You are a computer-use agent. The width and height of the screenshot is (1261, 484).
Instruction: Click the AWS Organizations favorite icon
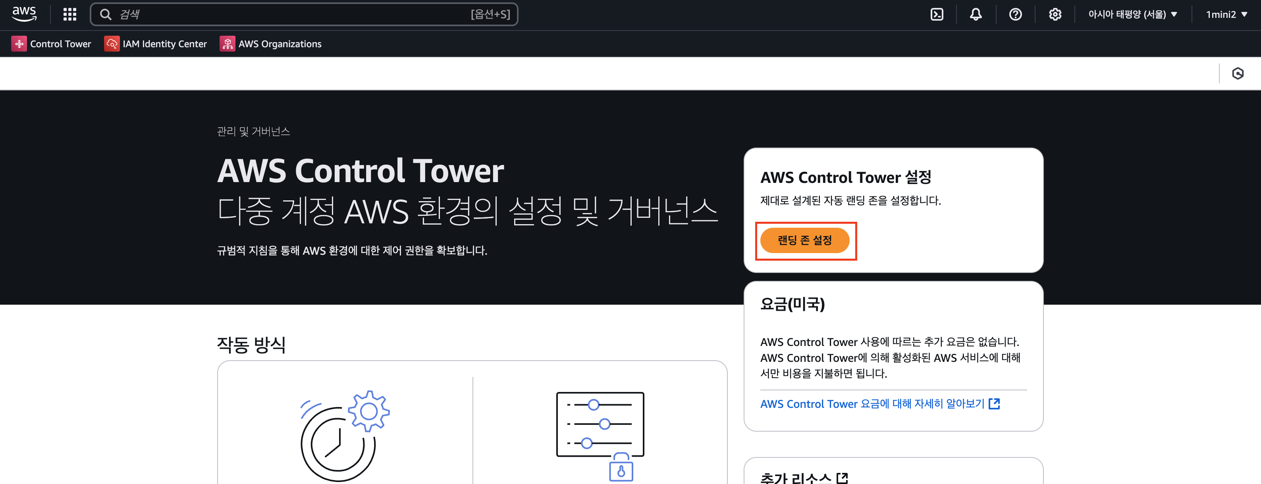pos(228,44)
